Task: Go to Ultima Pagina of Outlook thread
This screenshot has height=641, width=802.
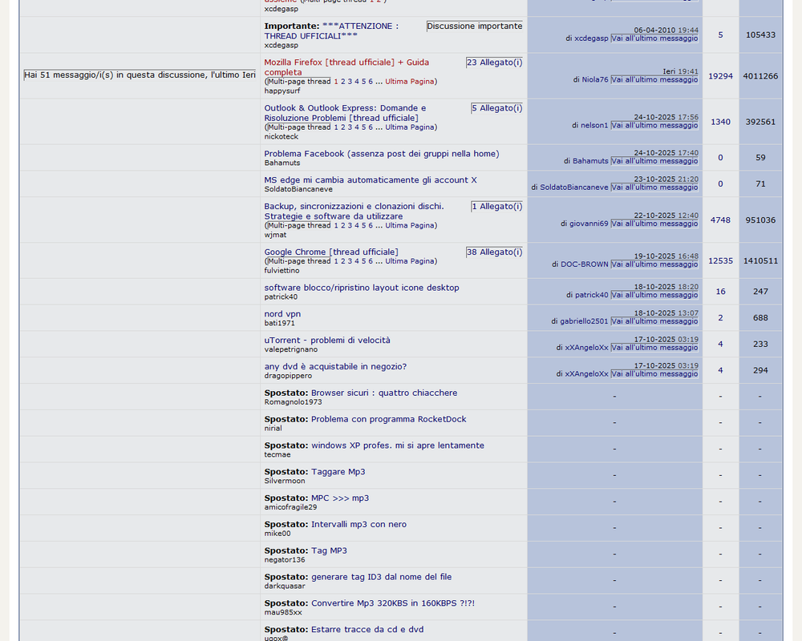Action: coord(409,127)
